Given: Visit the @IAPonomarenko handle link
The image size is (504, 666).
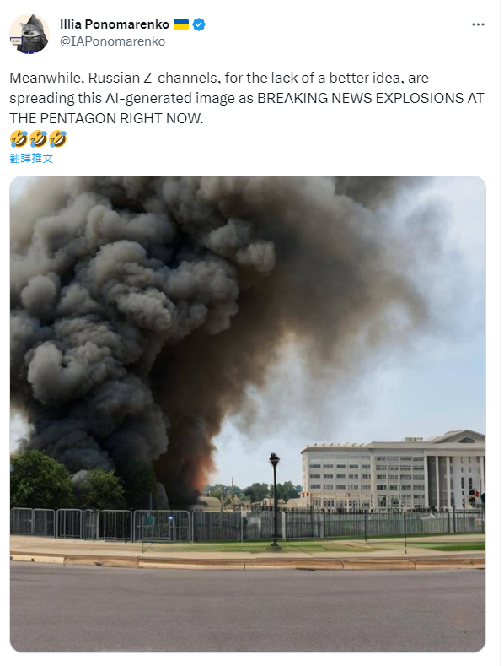Looking at the screenshot, I should click(x=112, y=41).
